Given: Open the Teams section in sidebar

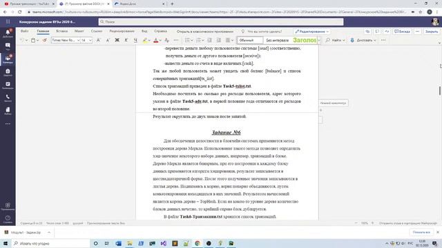Looking at the screenshot, I should [x=8, y=59].
